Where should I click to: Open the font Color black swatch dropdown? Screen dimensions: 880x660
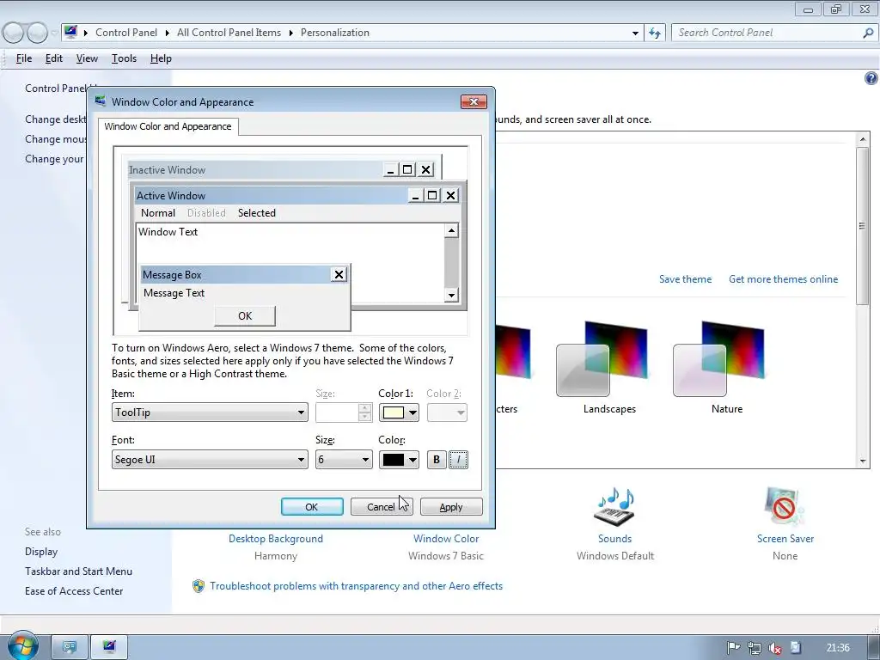(399, 460)
